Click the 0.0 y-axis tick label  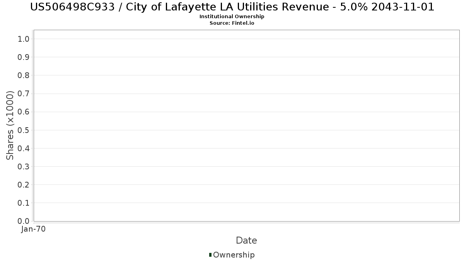click(x=24, y=221)
